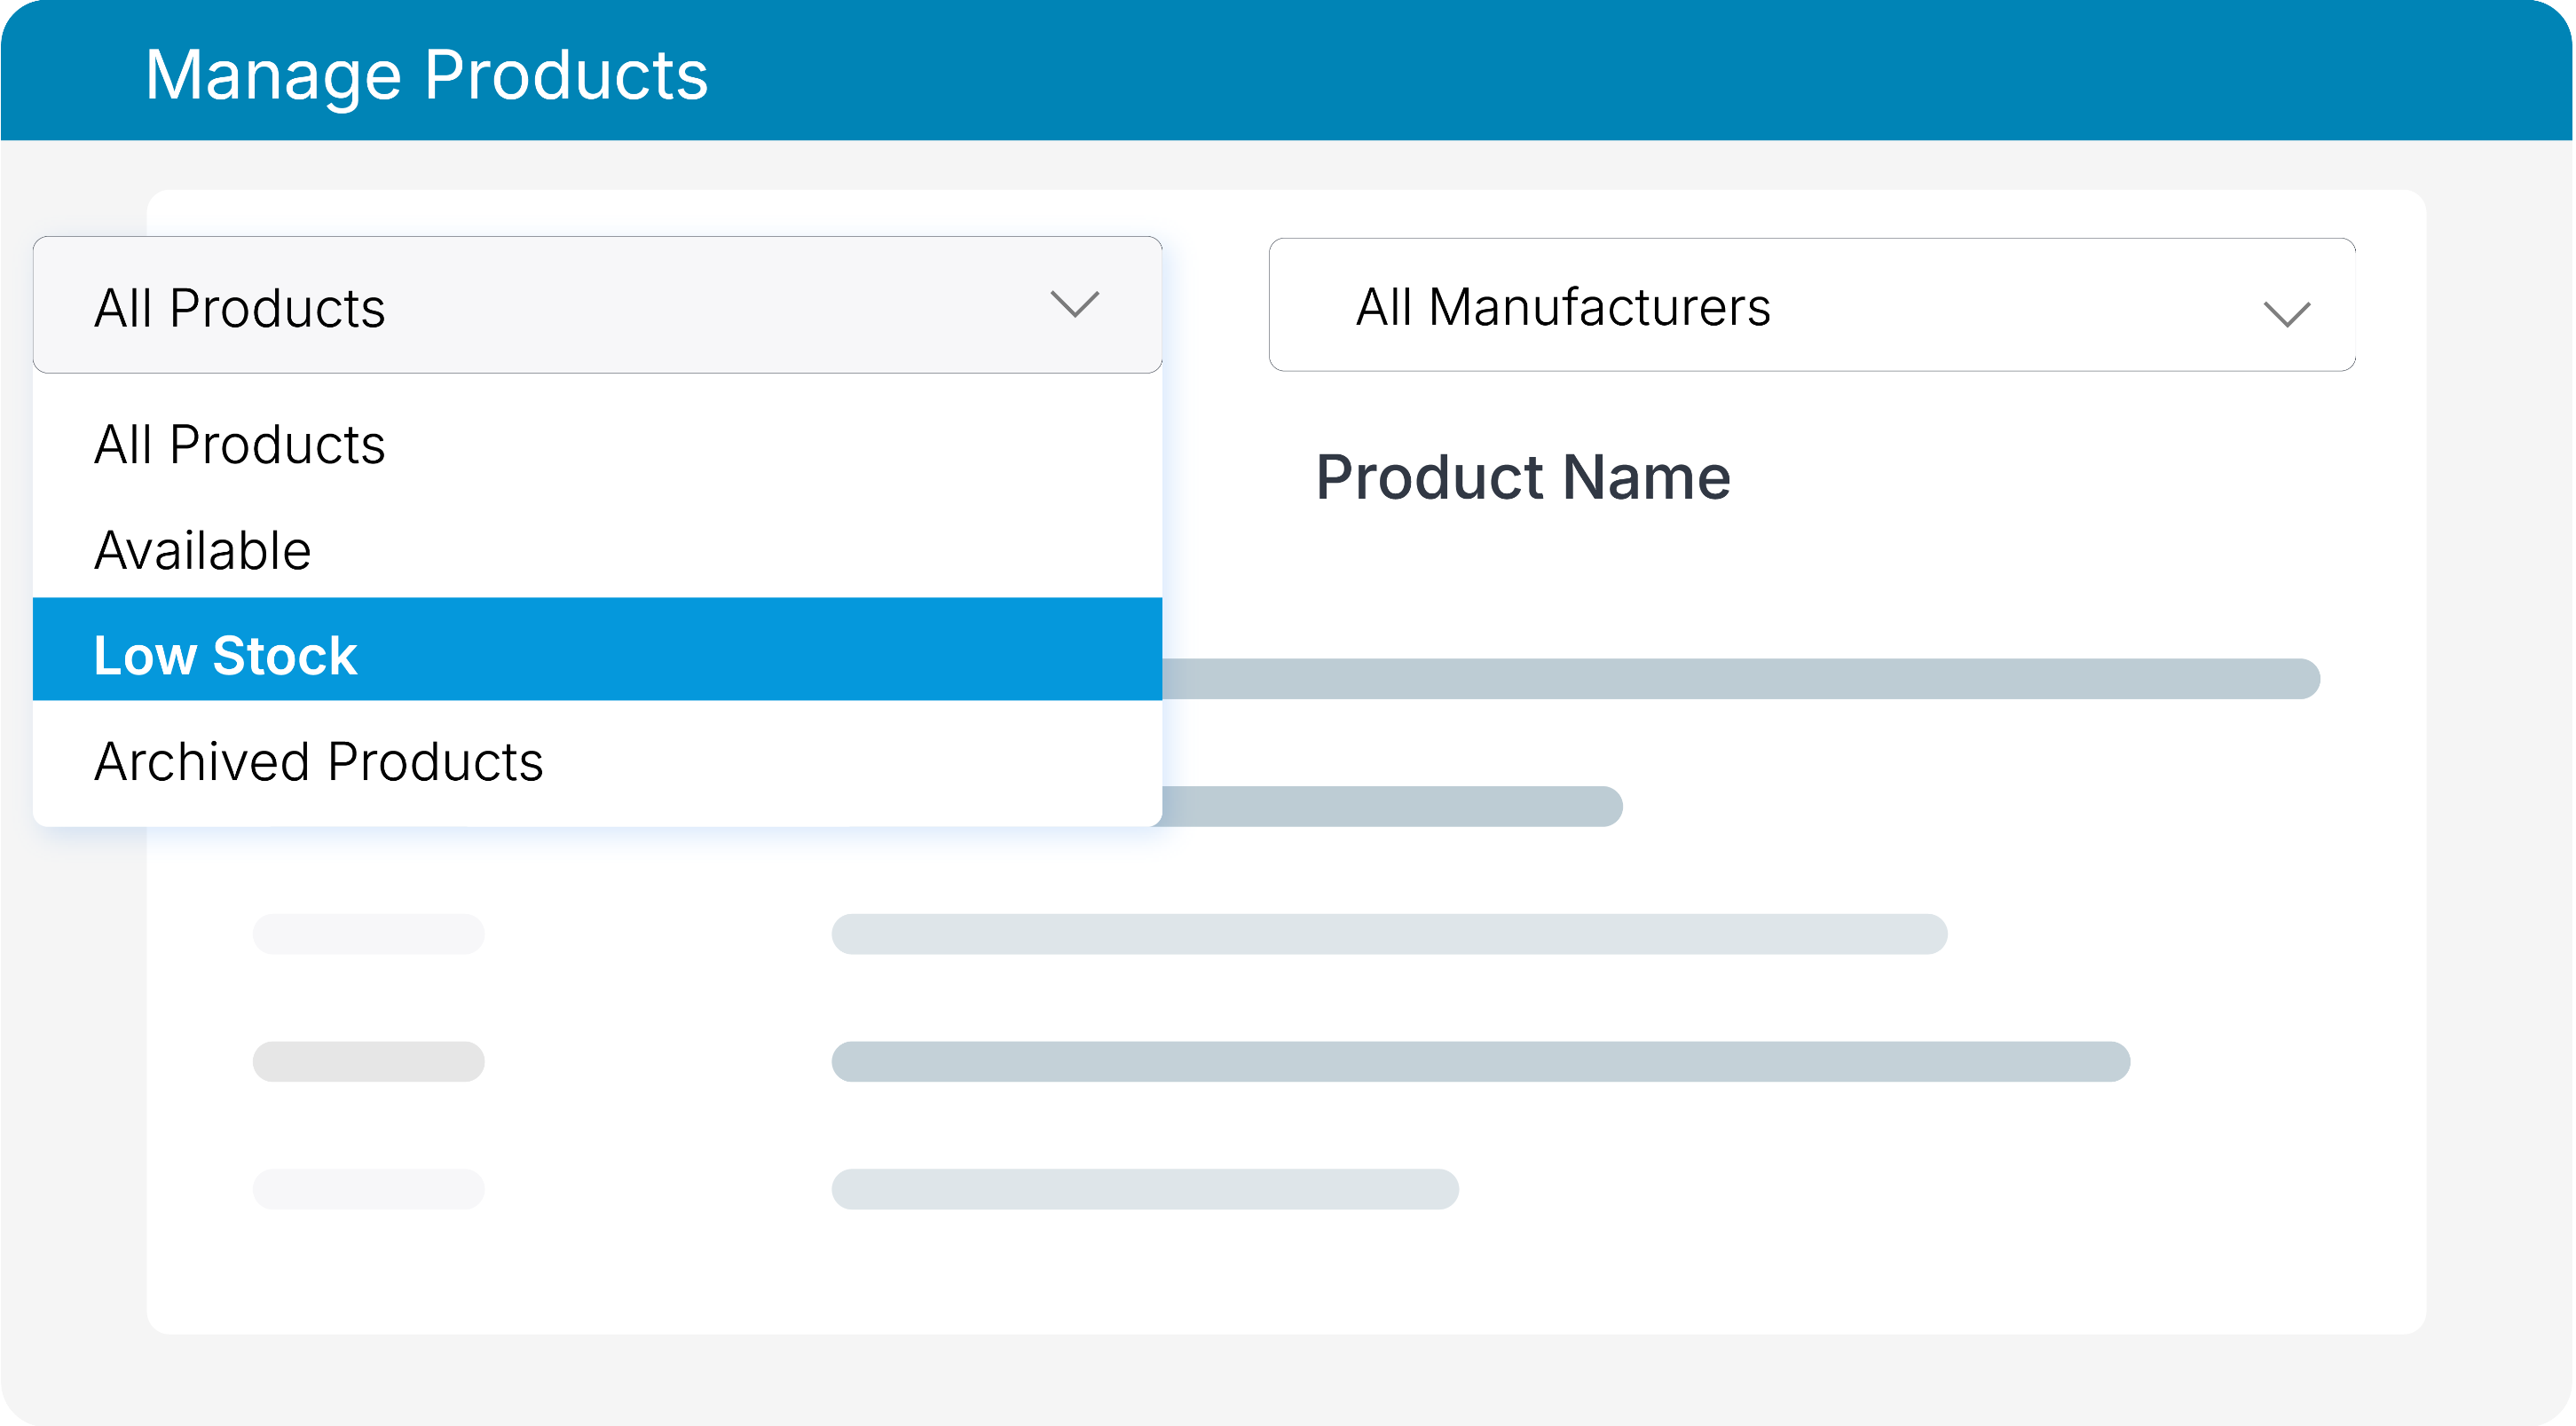The width and height of the screenshot is (2576, 1426).
Task: Open the All Manufacturers dropdown
Action: point(1812,305)
